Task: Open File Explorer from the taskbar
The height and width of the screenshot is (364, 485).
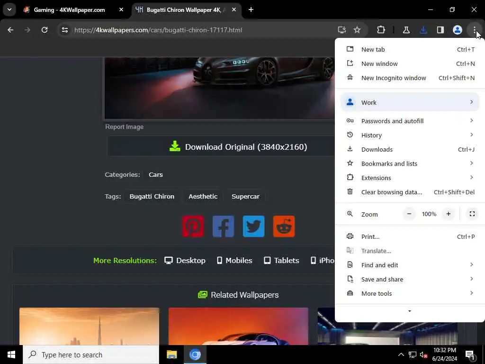Action: point(171,355)
